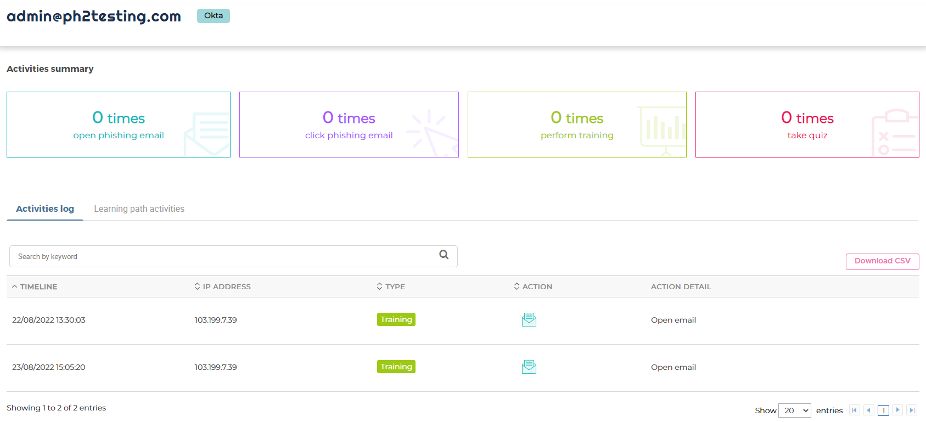926x422 pixels.
Task: Open the Show entries dropdown
Action: pyautogui.click(x=795, y=410)
